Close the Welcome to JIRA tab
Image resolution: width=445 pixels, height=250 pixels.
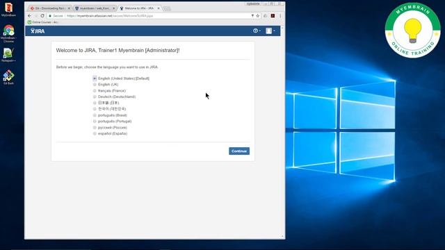click(159, 8)
